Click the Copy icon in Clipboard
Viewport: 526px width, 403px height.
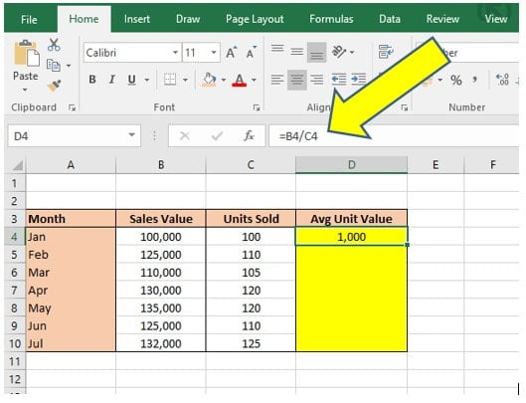click(x=54, y=65)
